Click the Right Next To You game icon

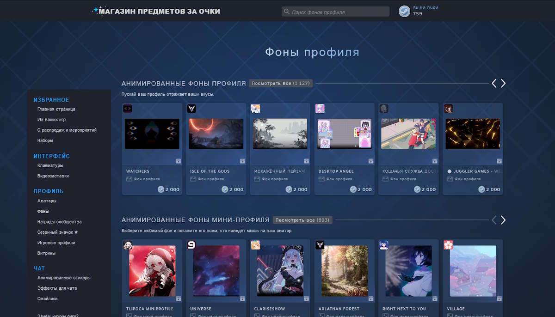click(x=384, y=245)
